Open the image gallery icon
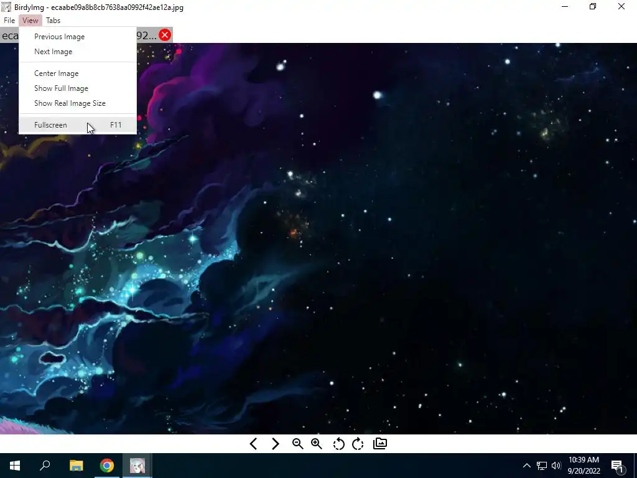 [380, 443]
